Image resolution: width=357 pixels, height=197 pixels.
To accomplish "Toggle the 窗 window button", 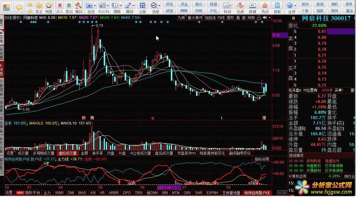I will [x=244, y=18].
